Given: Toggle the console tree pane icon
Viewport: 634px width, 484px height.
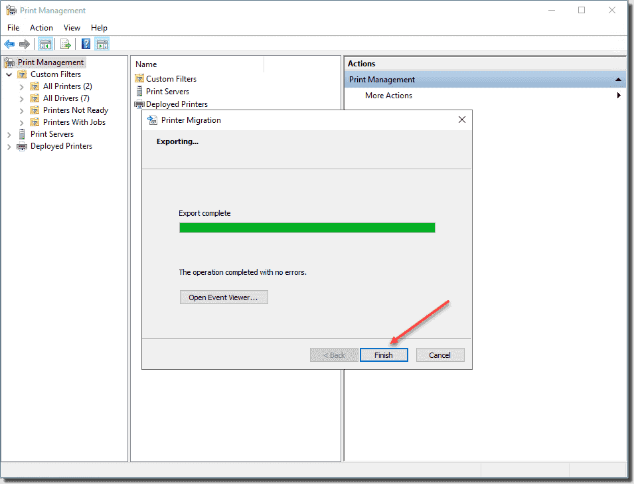Looking at the screenshot, I should point(45,44).
